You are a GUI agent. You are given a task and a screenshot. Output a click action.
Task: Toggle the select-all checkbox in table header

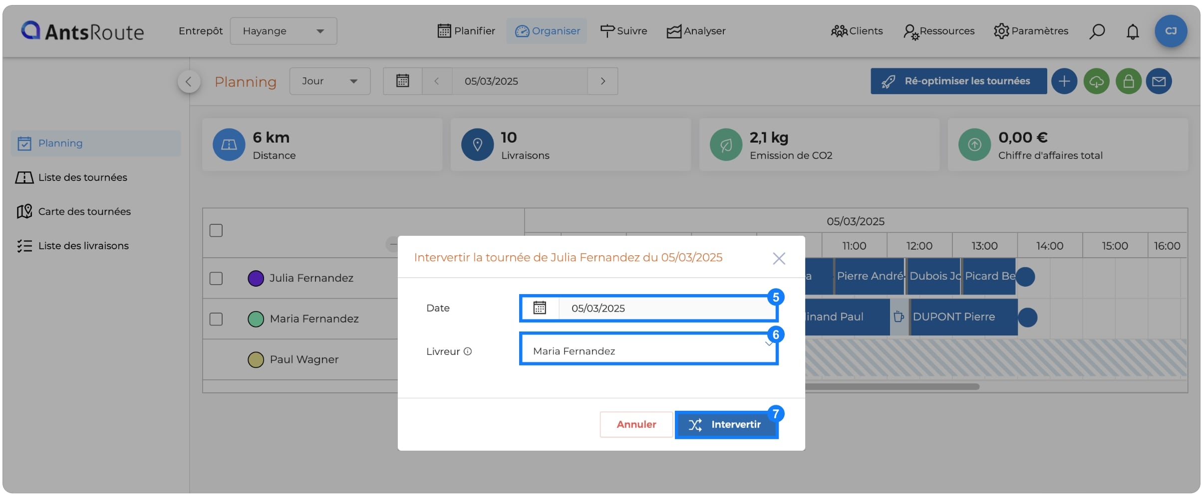pyautogui.click(x=216, y=230)
